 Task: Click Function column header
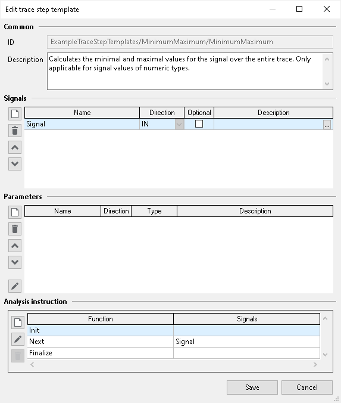(101, 319)
